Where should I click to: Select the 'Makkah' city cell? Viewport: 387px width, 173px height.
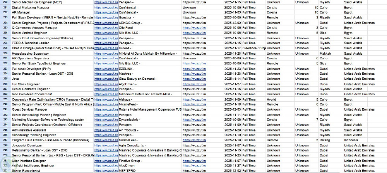coord(331,53)
